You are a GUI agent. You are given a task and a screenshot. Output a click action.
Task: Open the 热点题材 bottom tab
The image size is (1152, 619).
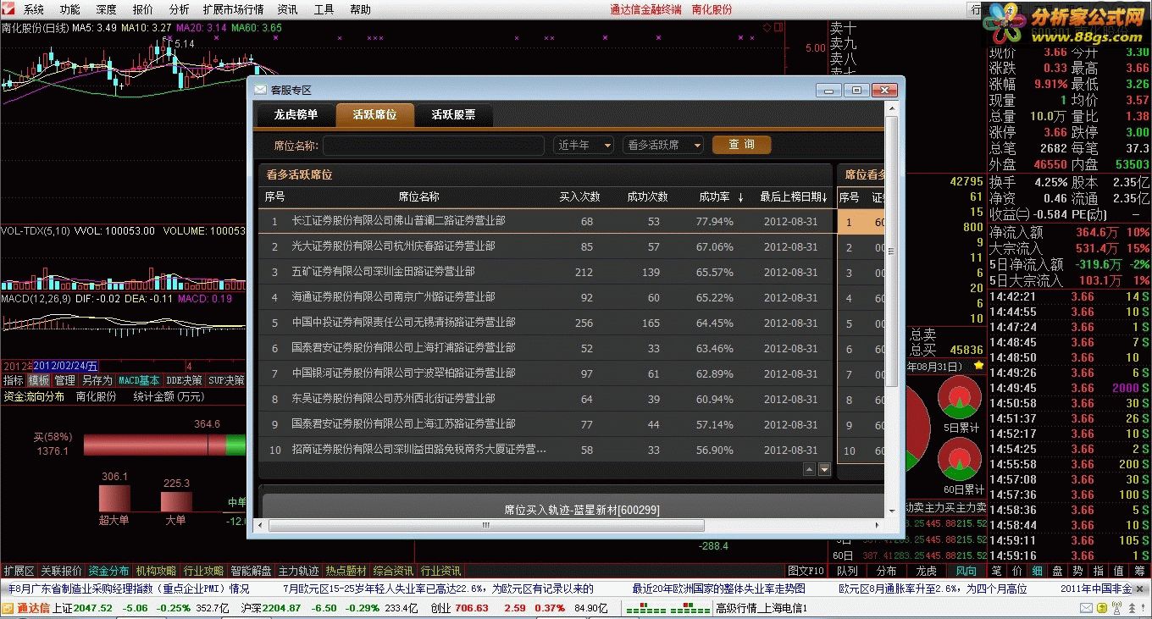point(346,571)
